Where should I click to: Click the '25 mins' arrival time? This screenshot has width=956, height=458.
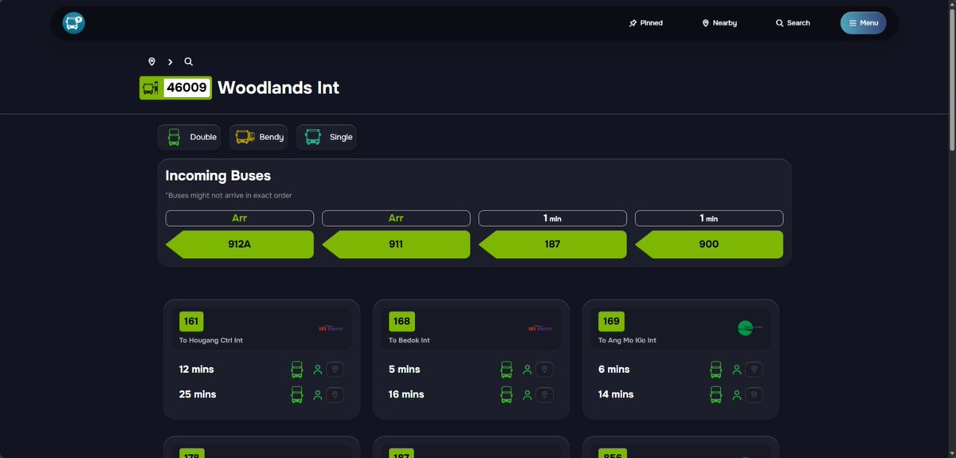(198, 395)
